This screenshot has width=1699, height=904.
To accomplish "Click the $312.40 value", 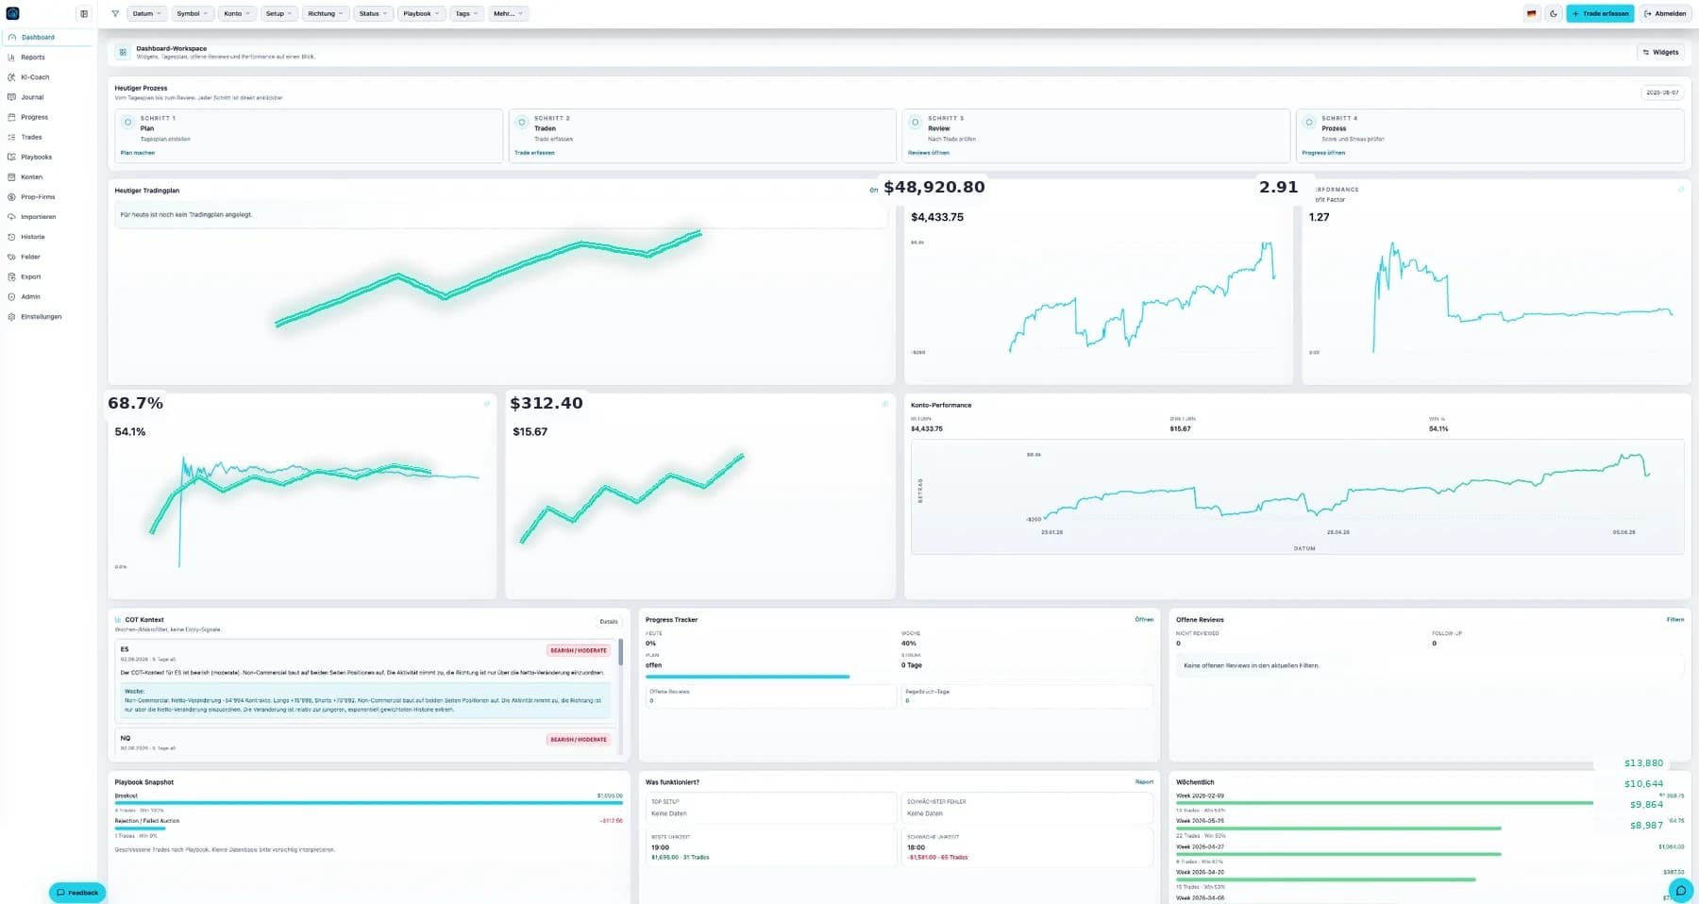I will (547, 403).
